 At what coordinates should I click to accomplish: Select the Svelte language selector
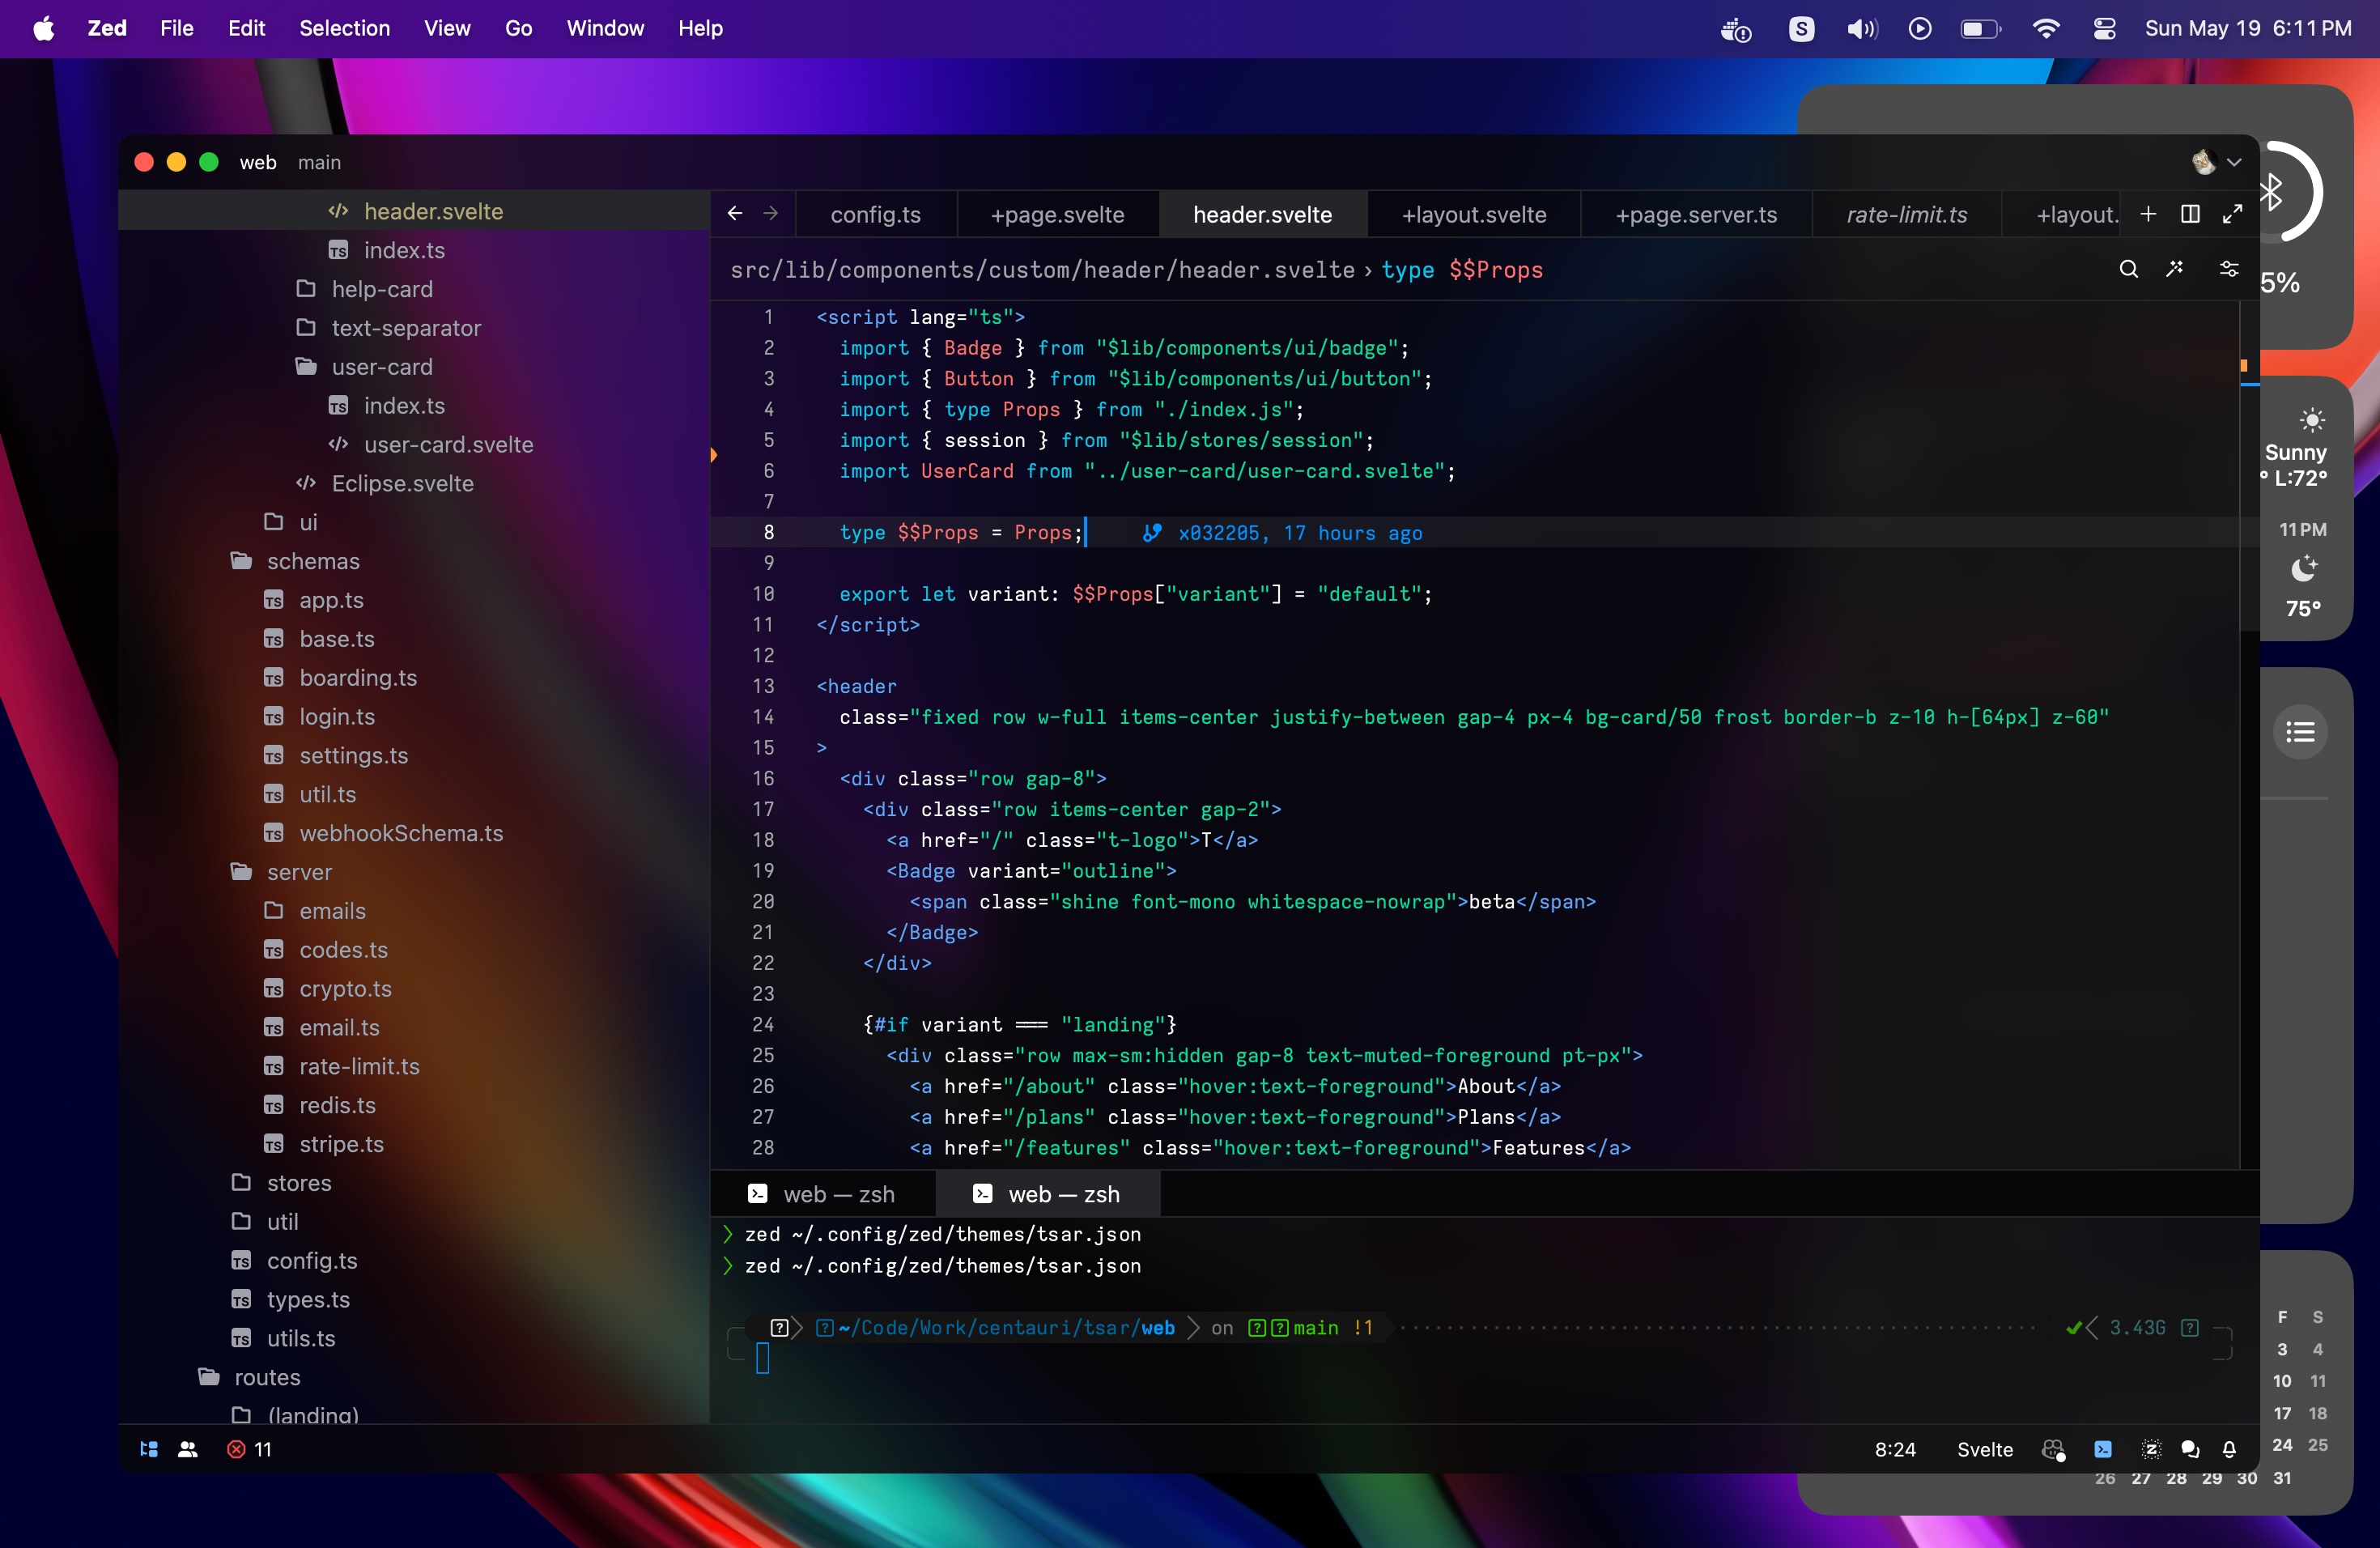coord(1984,1449)
